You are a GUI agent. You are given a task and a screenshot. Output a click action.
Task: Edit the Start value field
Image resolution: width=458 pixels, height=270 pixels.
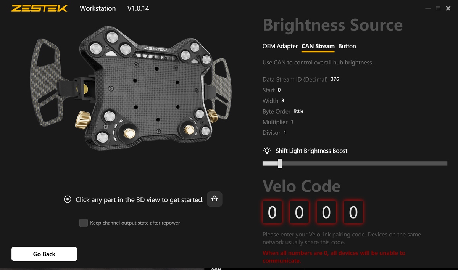click(279, 90)
